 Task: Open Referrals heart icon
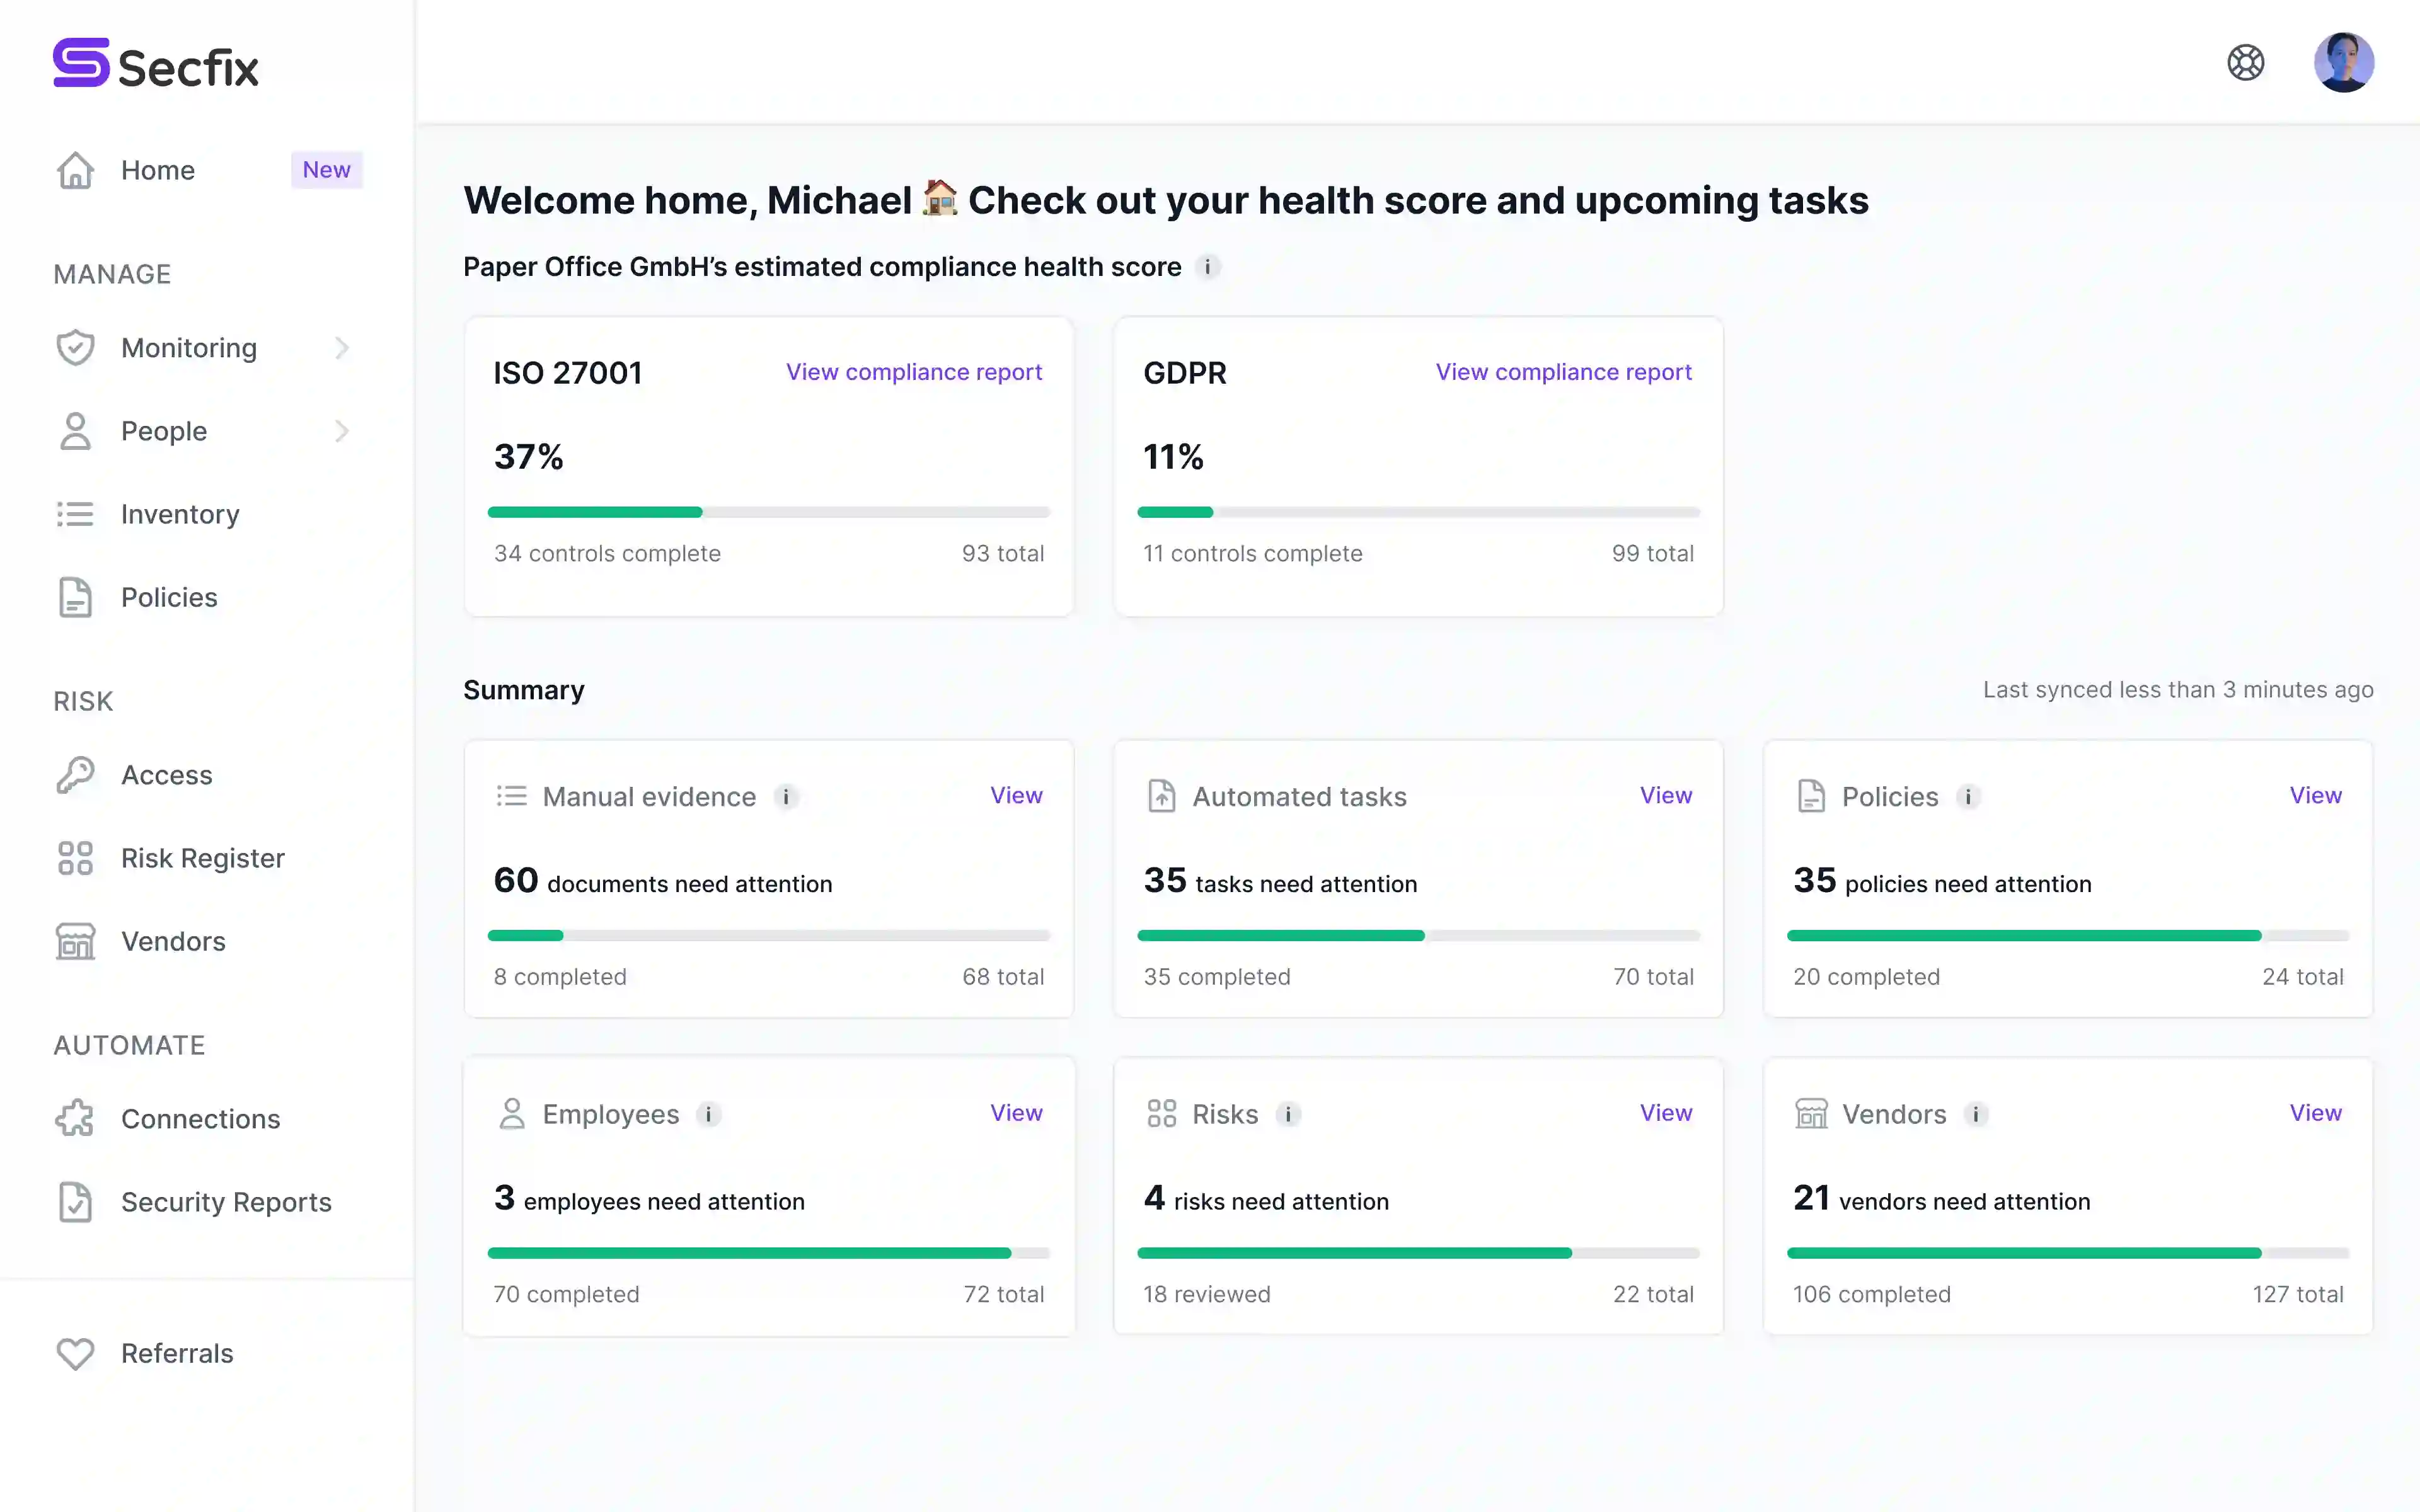pos(75,1353)
